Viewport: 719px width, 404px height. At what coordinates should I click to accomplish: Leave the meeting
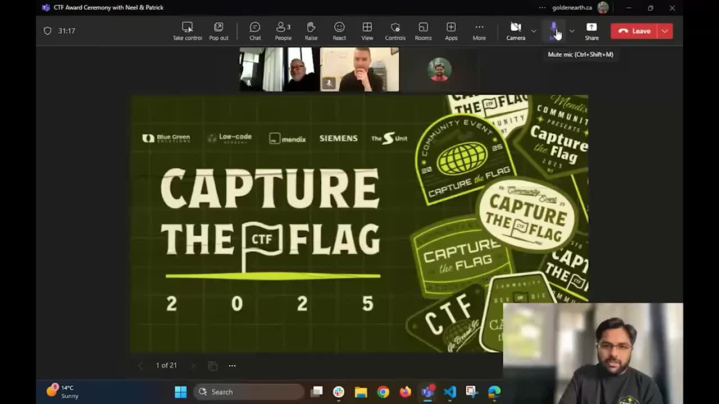point(635,31)
